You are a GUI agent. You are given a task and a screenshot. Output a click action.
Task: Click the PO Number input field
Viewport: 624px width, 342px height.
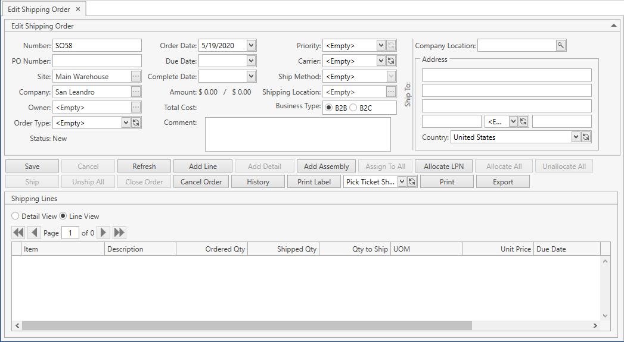[97, 61]
